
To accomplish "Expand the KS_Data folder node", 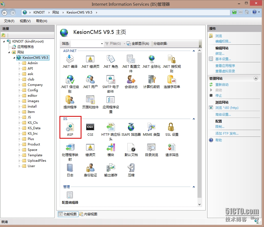I will tap(19, 128).
